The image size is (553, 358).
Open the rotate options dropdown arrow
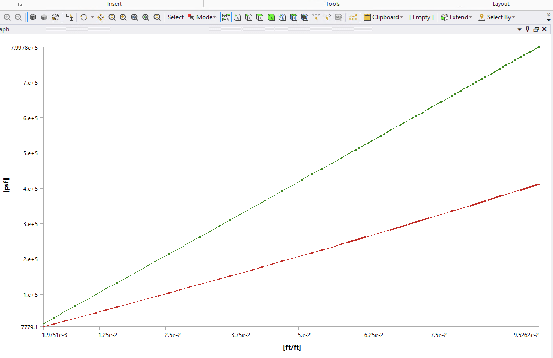click(x=93, y=17)
